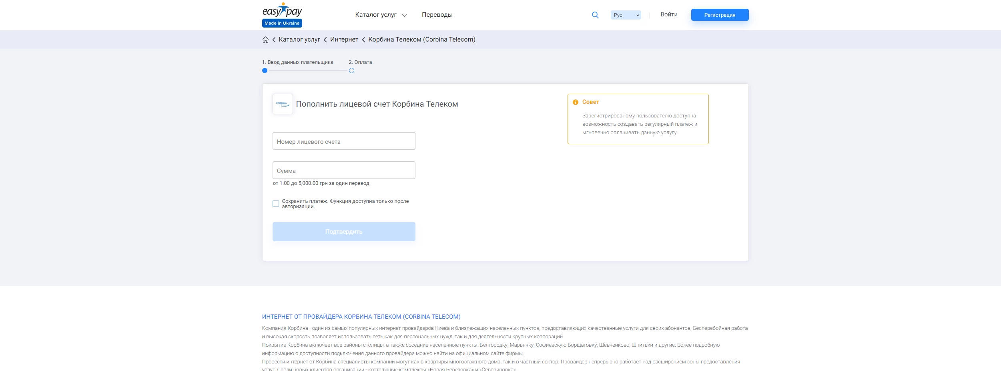Open the Каталог услуг breadcrumb link
This screenshot has height=371, width=1001.
tap(299, 40)
